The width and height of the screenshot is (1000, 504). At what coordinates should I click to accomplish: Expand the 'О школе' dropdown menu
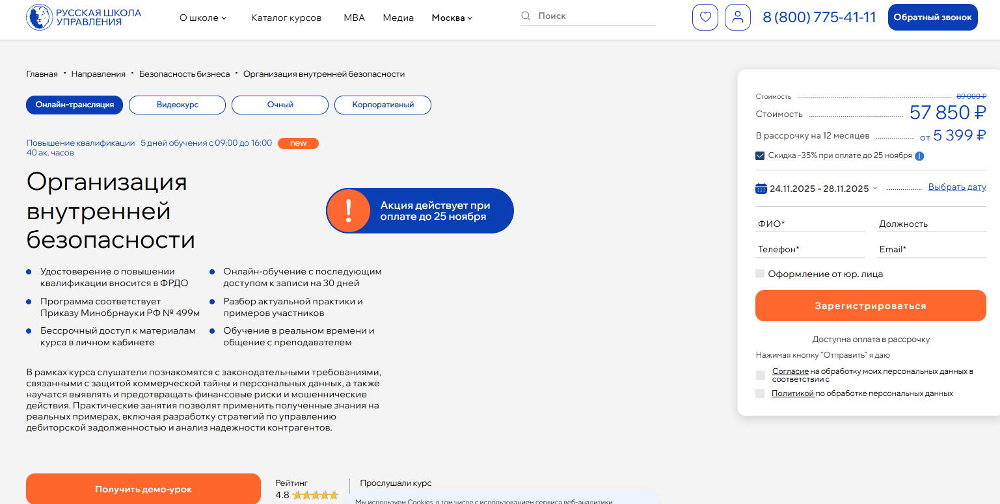point(203,18)
